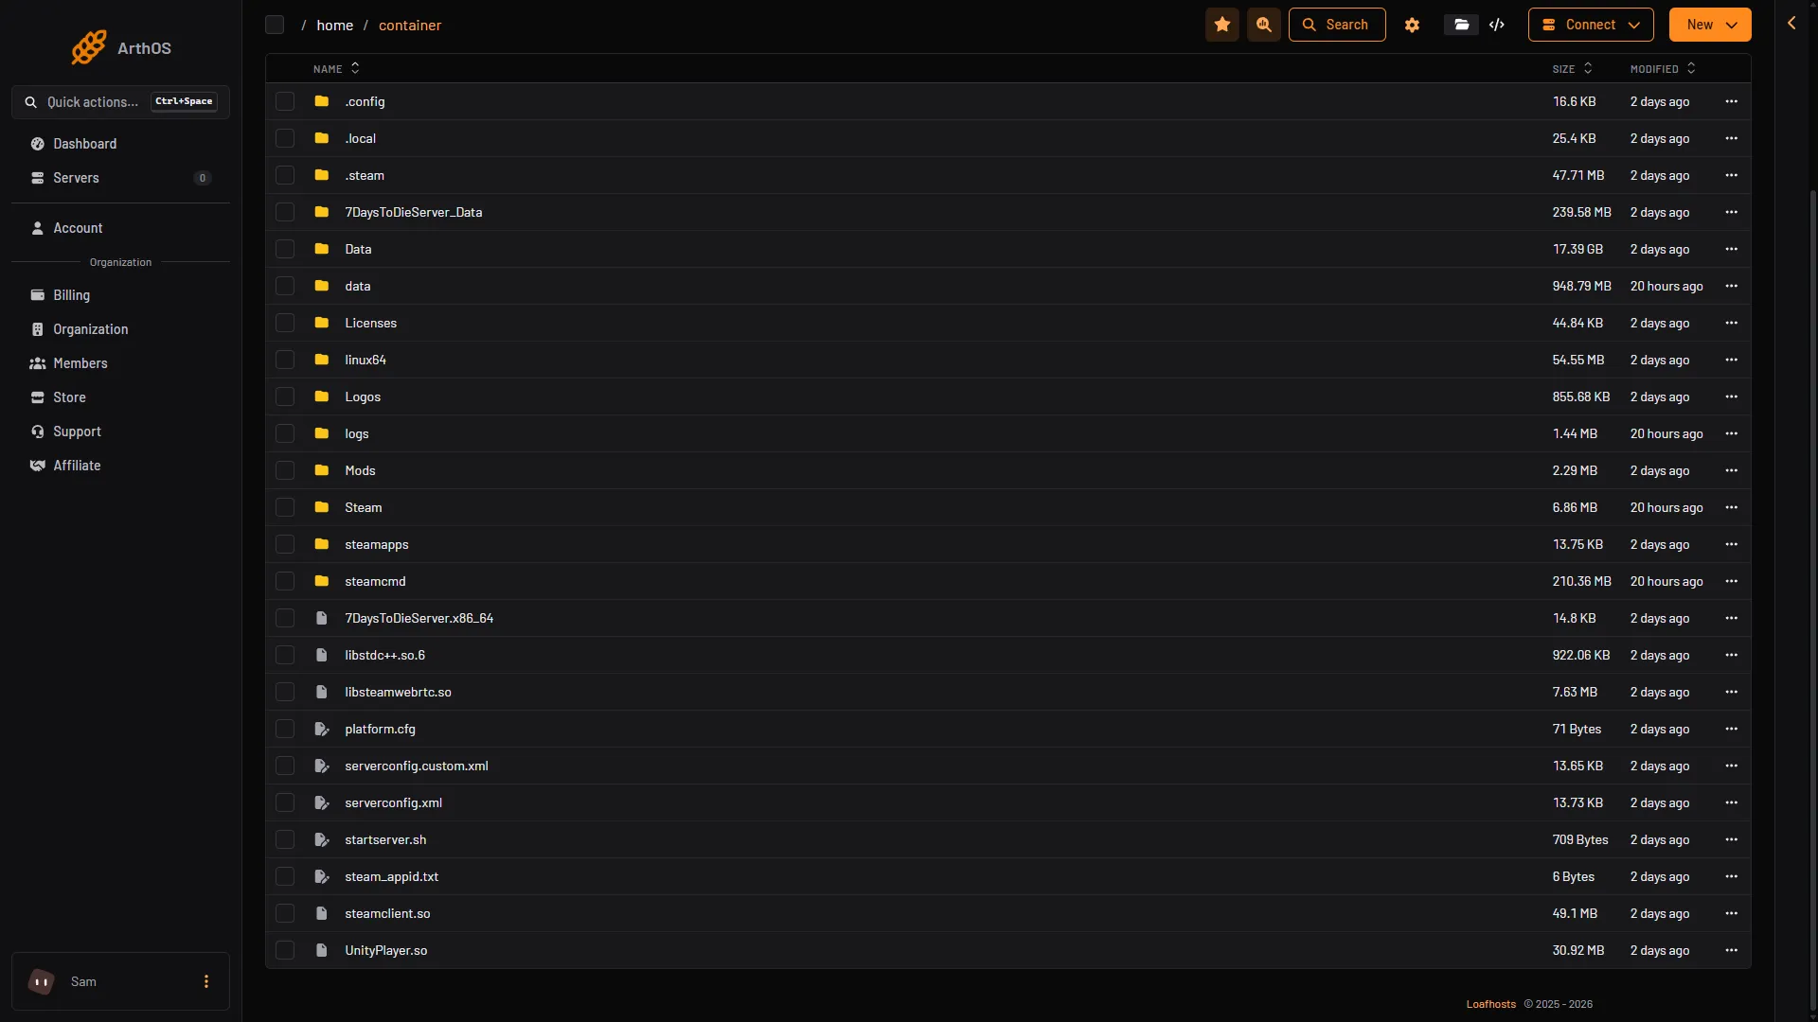Go to Servers in the sidebar
The width and height of the screenshot is (1818, 1022).
point(120,178)
